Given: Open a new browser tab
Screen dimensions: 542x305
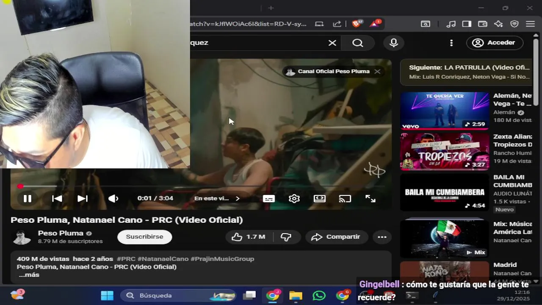Looking at the screenshot, I should point(271,8).
